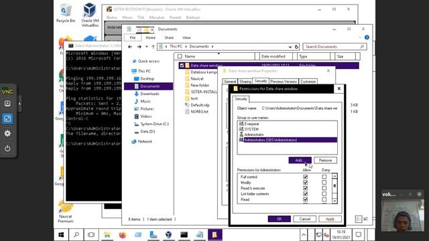Toggle Deny for List folder contents
429x241 pixels.
coord(324,194)
